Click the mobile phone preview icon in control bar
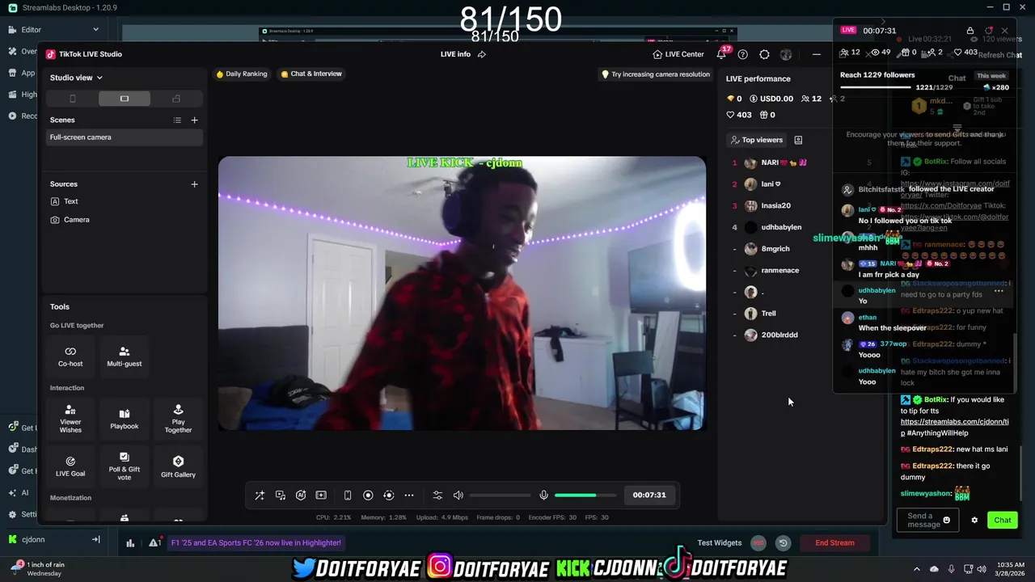The width and height of the screenshot is (1035, 582). (348, 496)
